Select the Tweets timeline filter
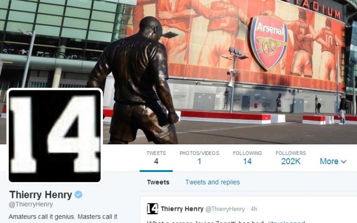 (158, 182)
